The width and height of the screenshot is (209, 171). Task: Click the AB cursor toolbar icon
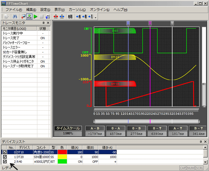pos(70,16)
